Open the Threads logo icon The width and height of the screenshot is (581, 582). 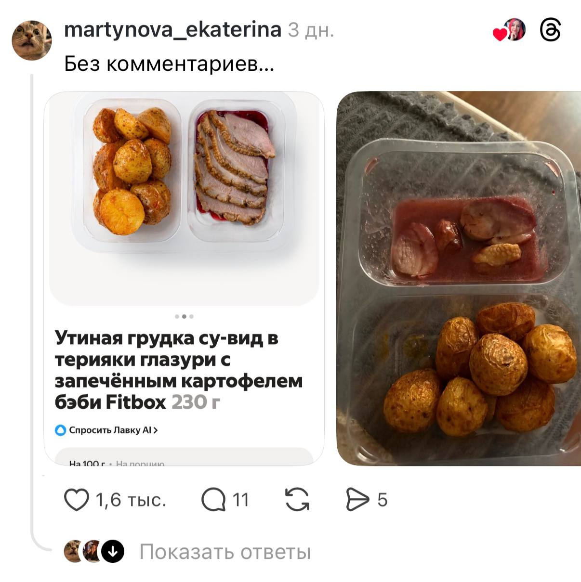coord(550,30)
